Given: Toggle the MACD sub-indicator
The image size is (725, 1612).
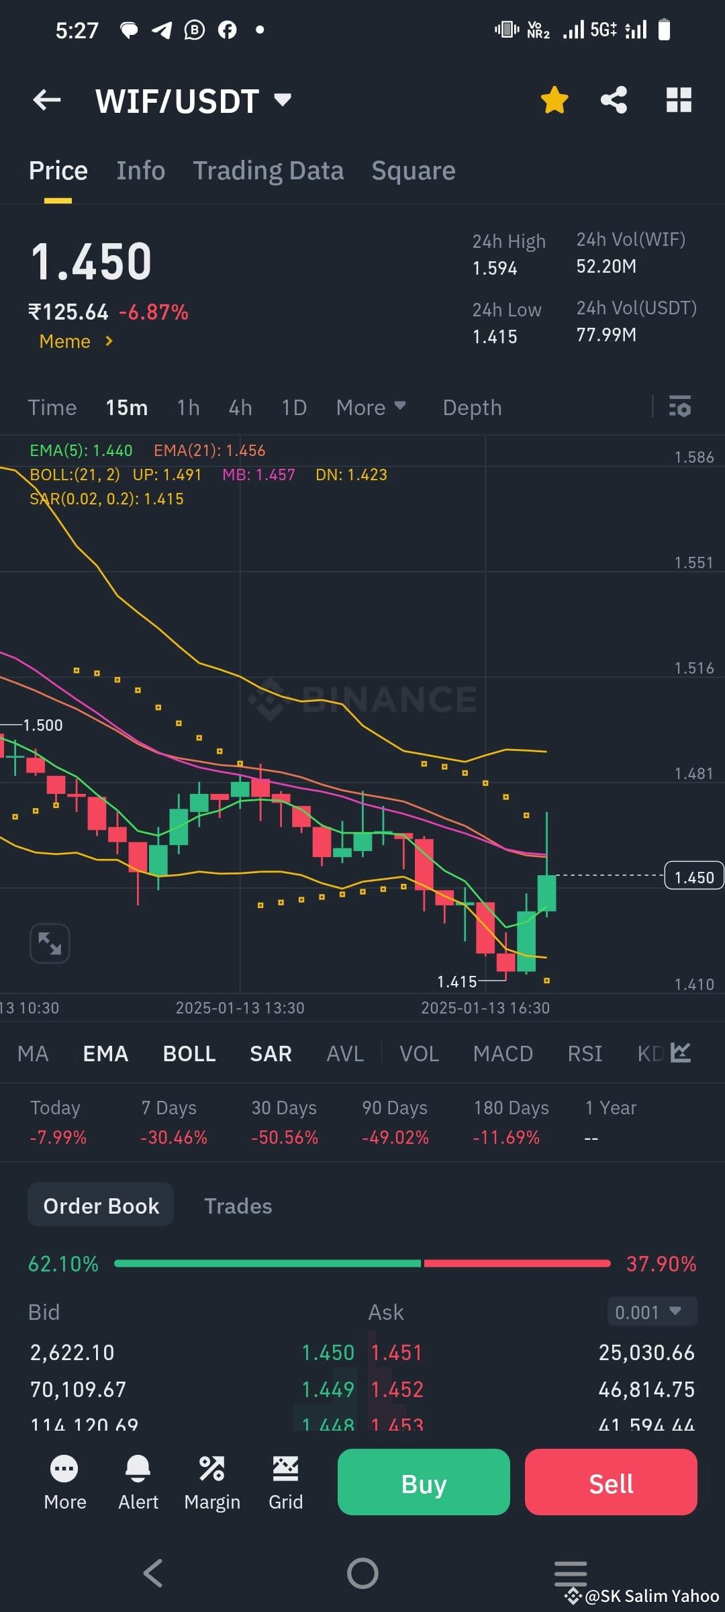Looking at the screenshot, I should pos(503,1053).
